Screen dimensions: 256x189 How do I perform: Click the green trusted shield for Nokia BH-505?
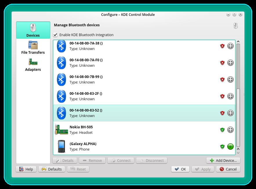(x=222, y=130)
